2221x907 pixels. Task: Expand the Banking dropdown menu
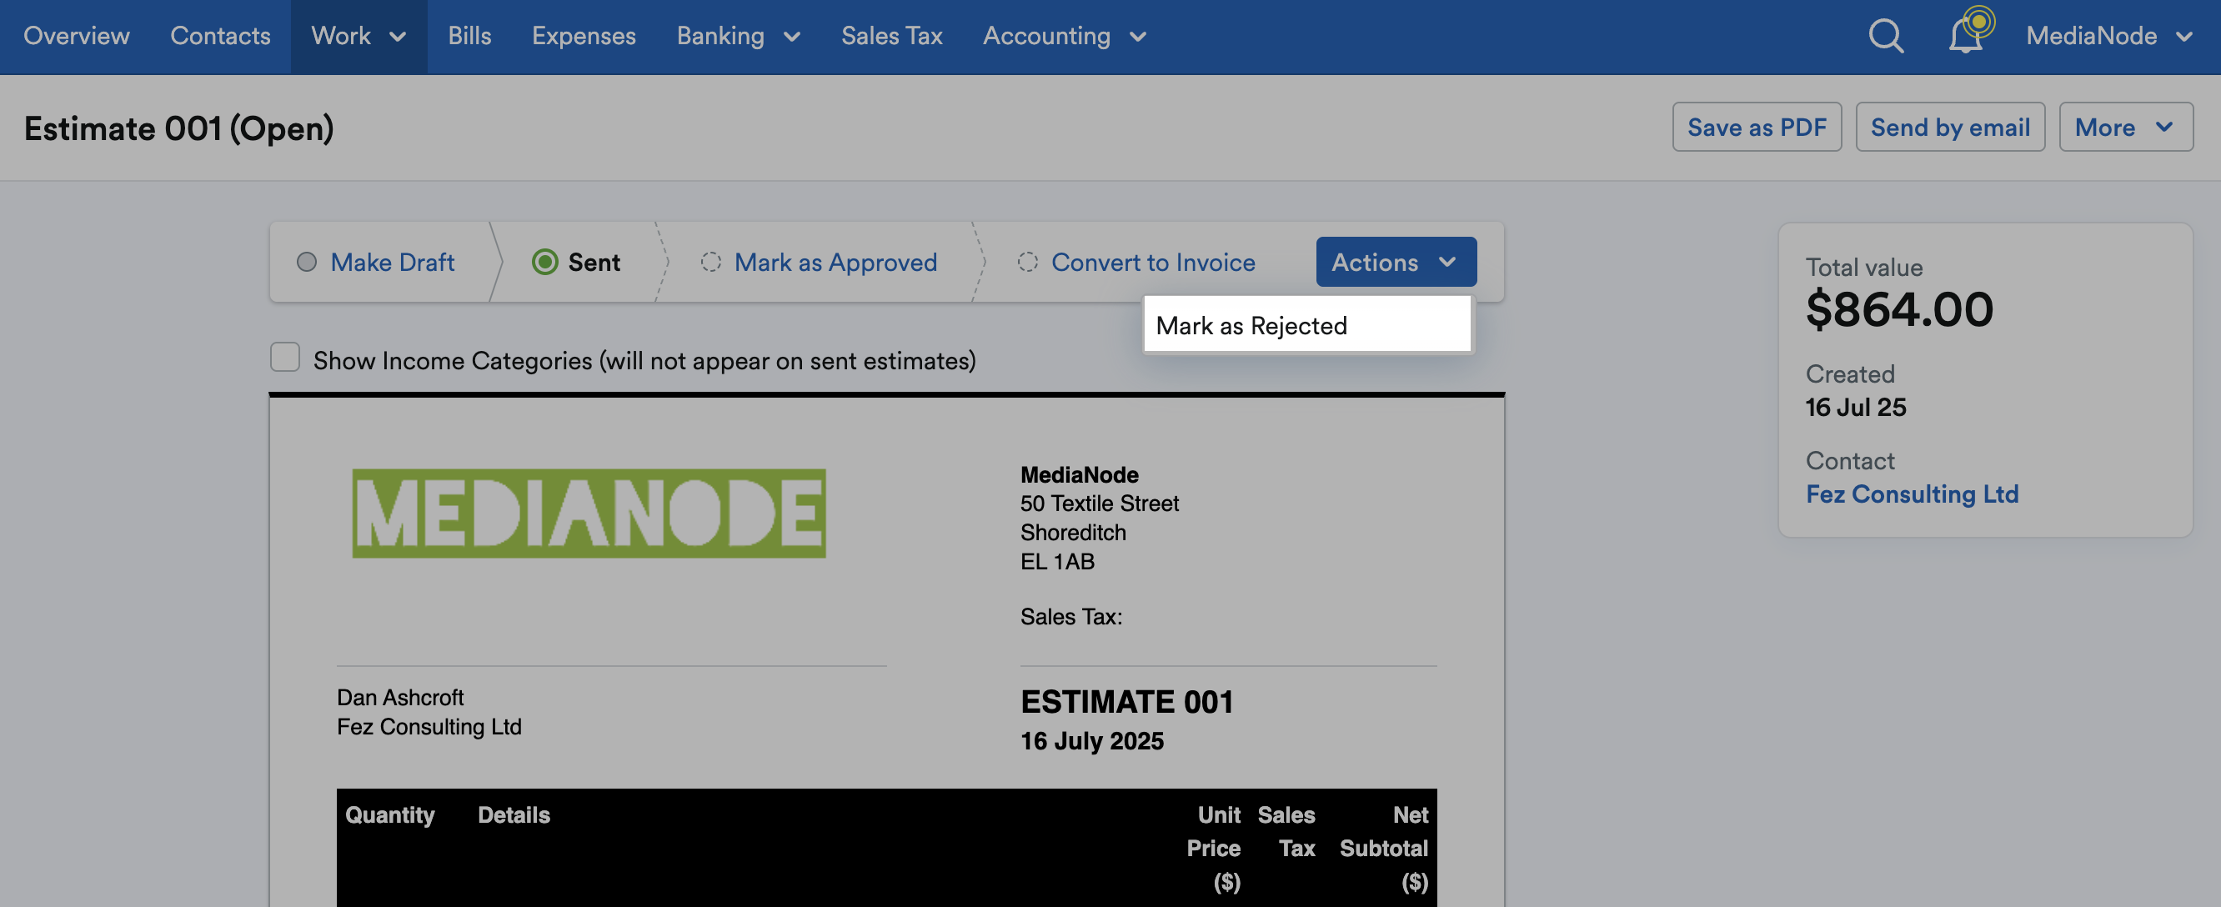(x=739, y=36)
